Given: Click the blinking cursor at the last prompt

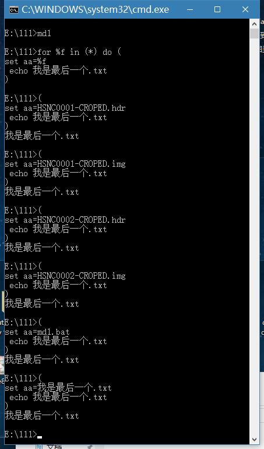Looking at the screenshot, I should point(40,437).
